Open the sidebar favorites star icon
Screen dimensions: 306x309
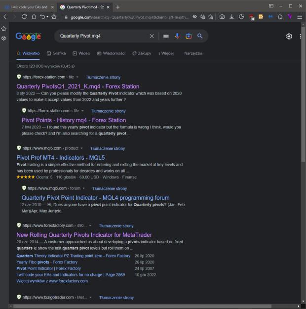coord(4,29)
